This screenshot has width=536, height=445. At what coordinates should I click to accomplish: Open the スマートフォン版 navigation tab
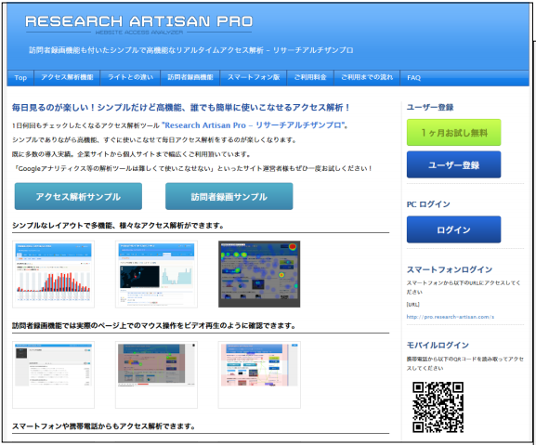click(x=254, y=78)
